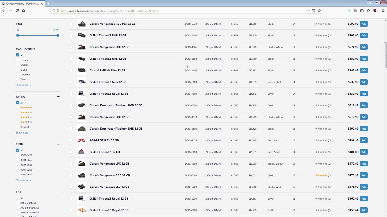Filter by Unrated rating checkbox

[x=18, y=127]
